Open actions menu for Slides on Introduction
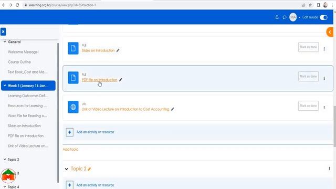336x189 pixels. click(324, 49)
